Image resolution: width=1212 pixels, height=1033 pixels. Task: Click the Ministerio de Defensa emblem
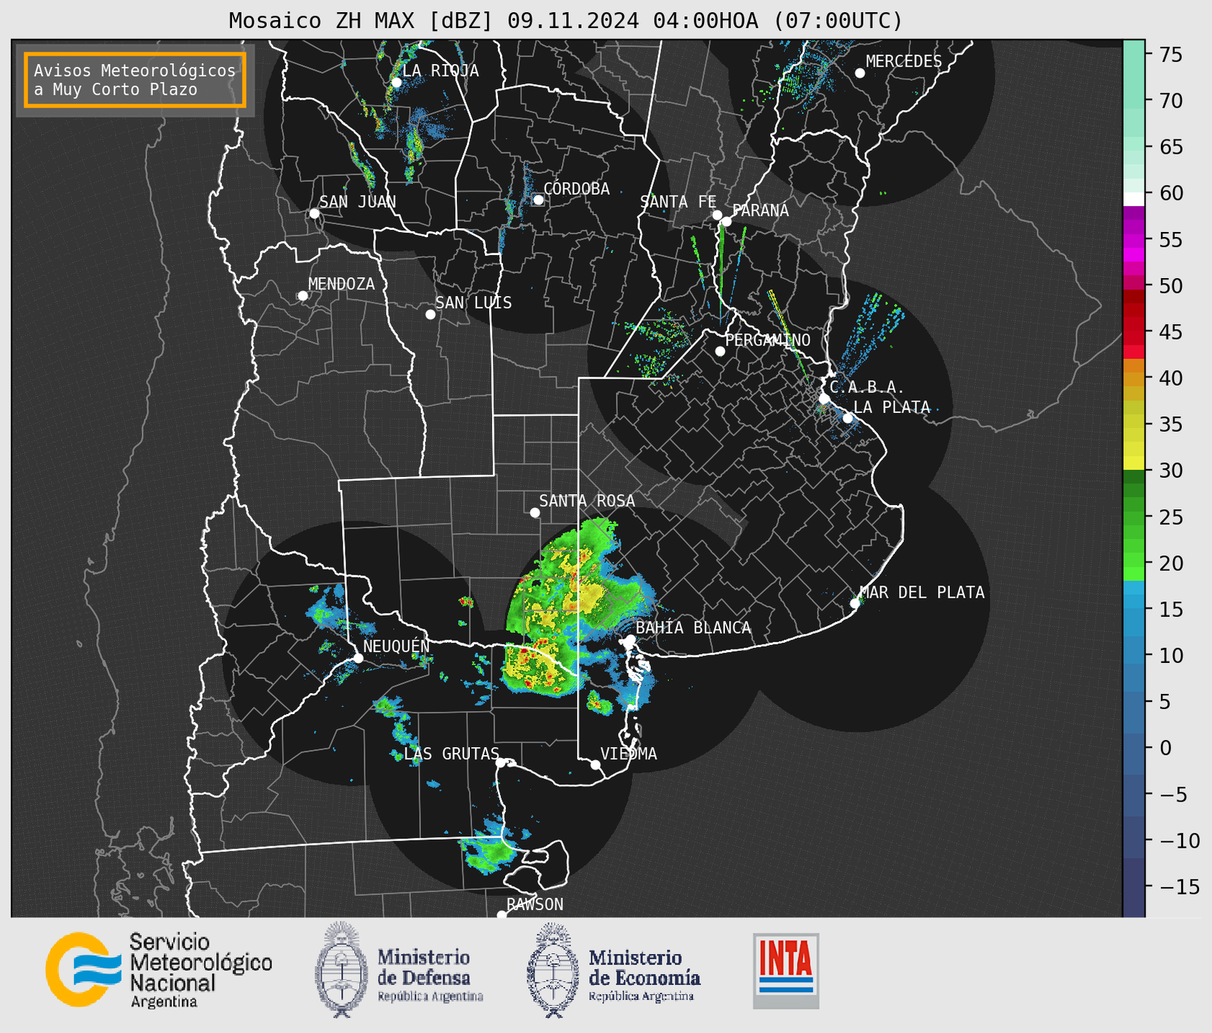pos(341,970)
